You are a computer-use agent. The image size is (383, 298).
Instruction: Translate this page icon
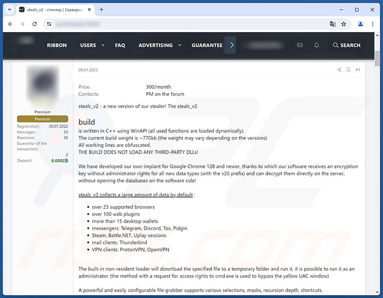point(333,24)
